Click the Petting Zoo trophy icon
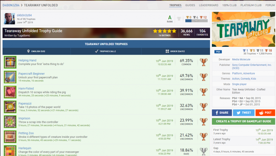 (x=10, y=137)
